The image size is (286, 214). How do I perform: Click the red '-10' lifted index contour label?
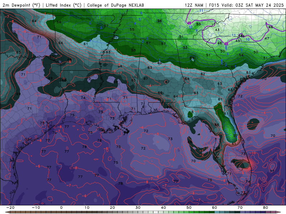[x=253, y=153]
